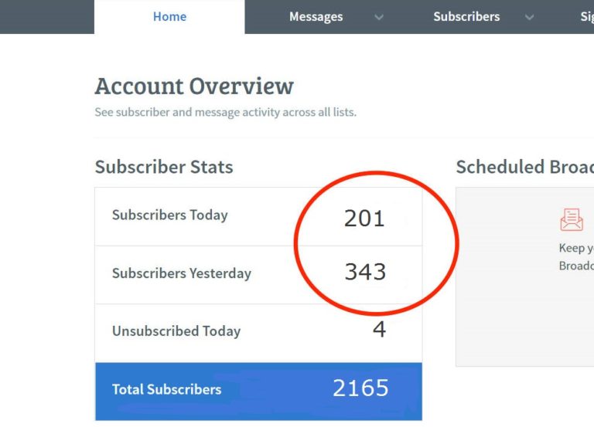Click the Account Overview heading
The width and height of the screenshot is (594, 427).
click(x=194, y=86)
